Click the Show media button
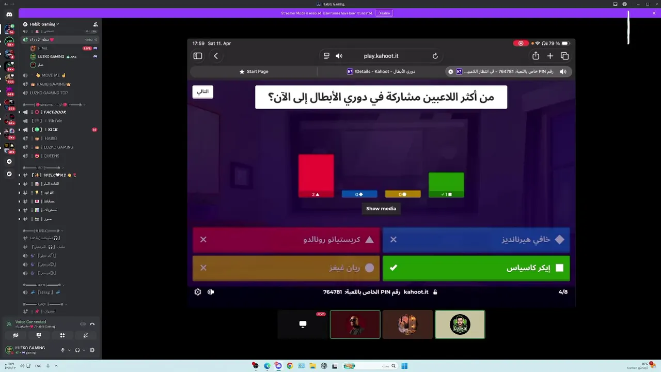The image size is (661, 372). click(x=381, y=209)
